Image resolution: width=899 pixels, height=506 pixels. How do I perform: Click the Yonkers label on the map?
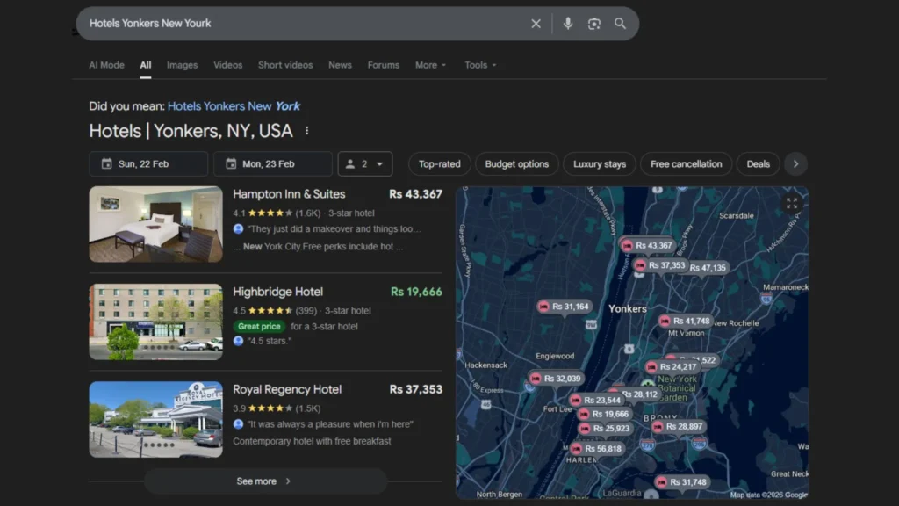627,308
